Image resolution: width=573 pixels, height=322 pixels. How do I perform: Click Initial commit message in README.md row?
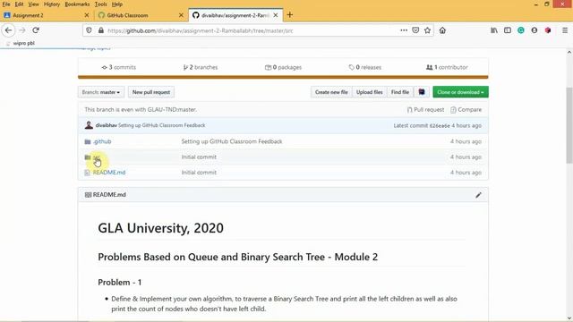[x=199, y=173]
